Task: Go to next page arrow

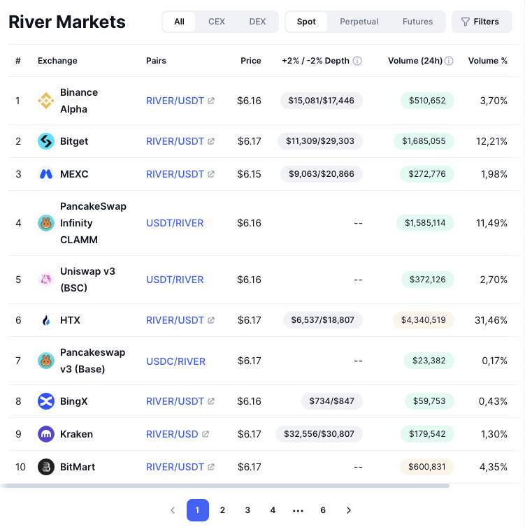Action: (349, 510)
